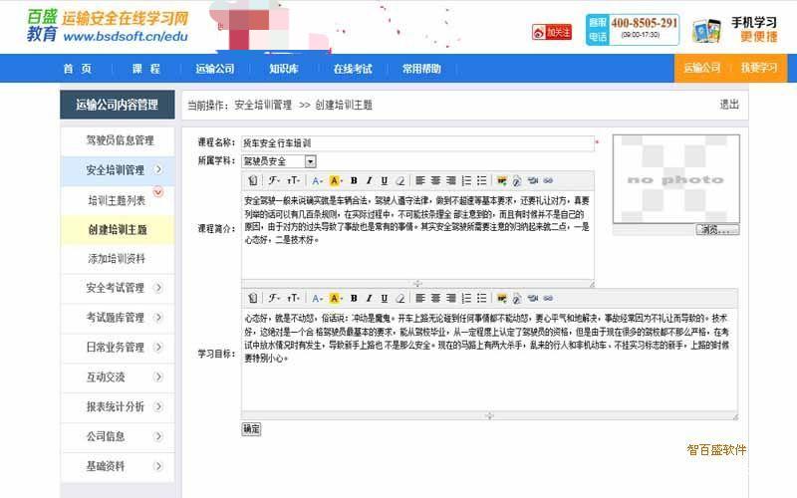797x498 pixels.
Task: Click 浏览... button under photo
Action: coord(717,230)
